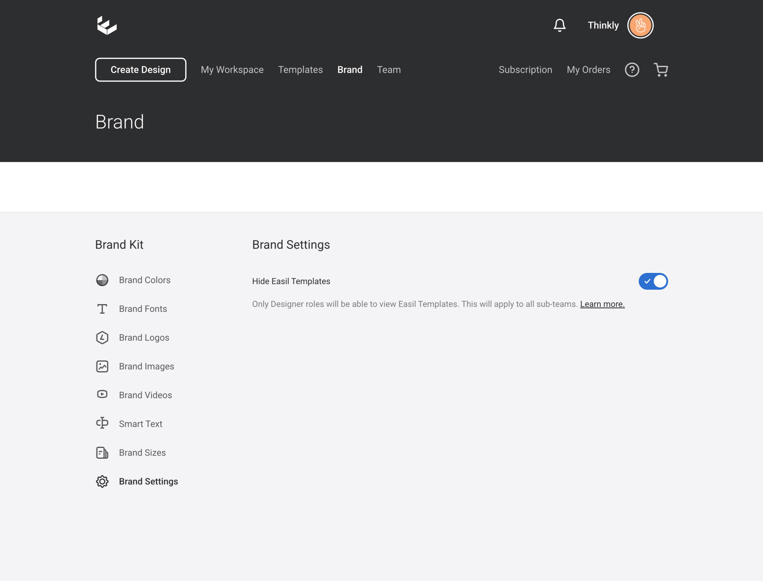763x581 pixels.
Task: Select Brand Images in Brand Kit
Action: click(x=147, y=366)
